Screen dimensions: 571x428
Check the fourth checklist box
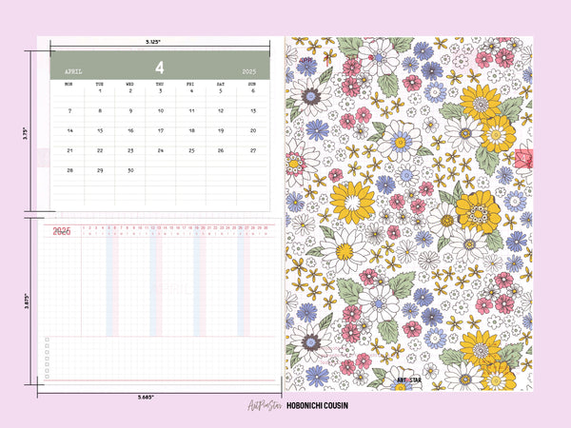pos(48,360)
